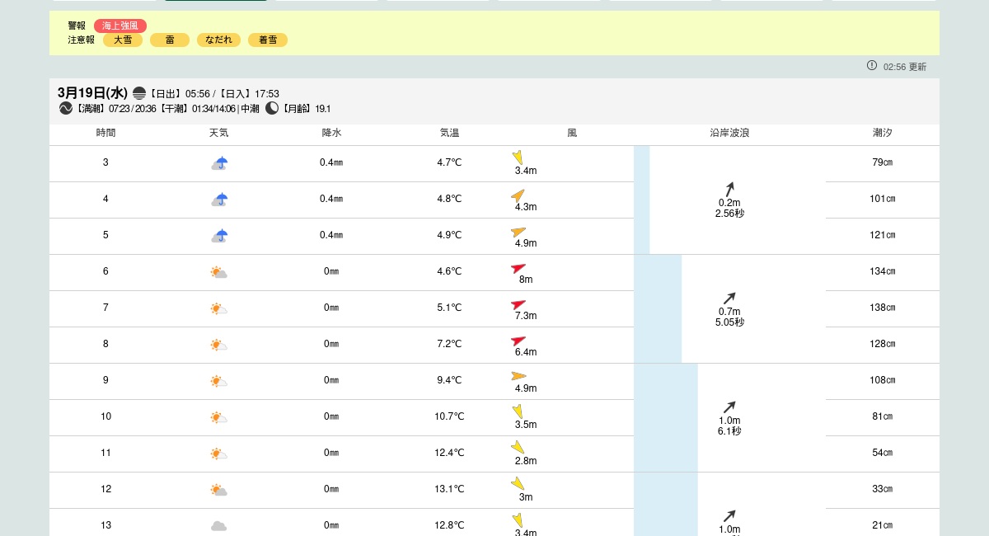Click the moon phase icon beside 月齢

(272, 108)
